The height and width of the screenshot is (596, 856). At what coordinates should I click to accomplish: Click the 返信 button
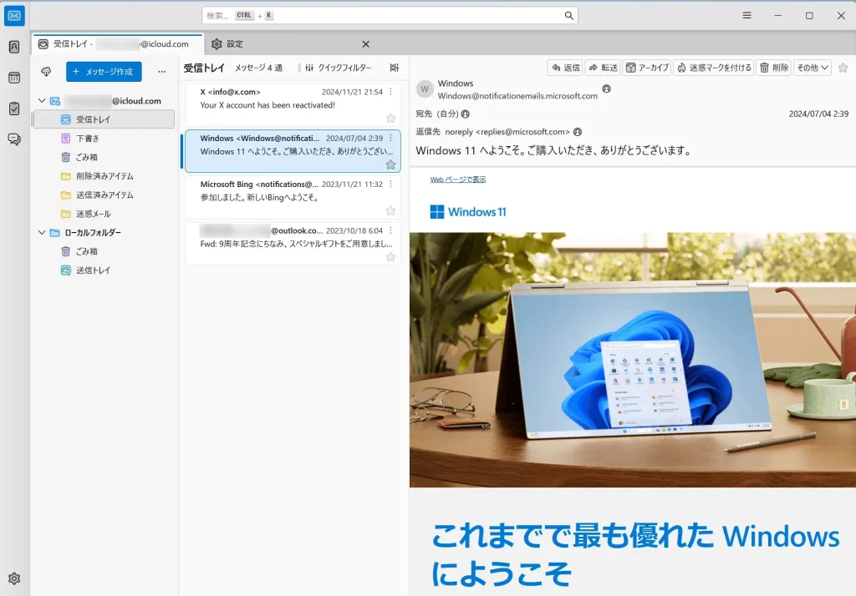[565, 68]
